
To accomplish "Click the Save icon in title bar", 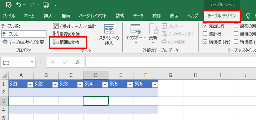I will tap(9, 5).
